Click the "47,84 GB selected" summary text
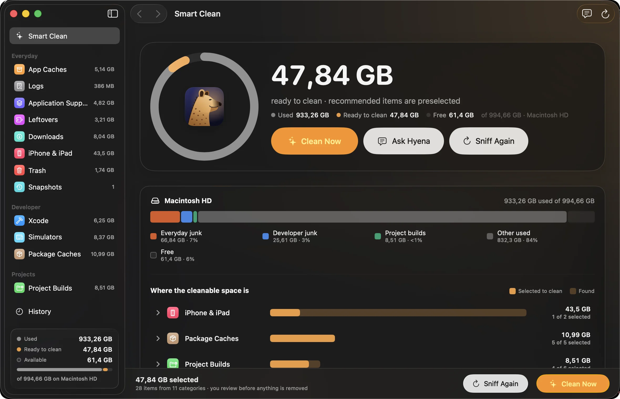The width and height of the screenshot is (620, 399). pos(167,380)
